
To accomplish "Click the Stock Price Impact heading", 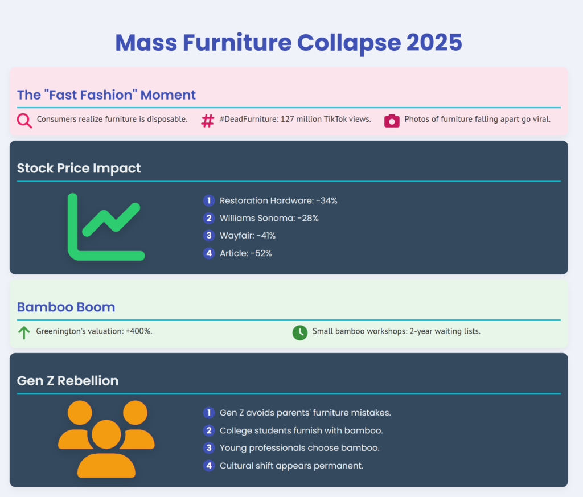I will (x=79, y=169).
